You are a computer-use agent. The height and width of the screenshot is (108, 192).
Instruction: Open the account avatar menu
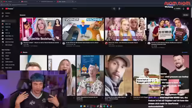click(188, 9)
